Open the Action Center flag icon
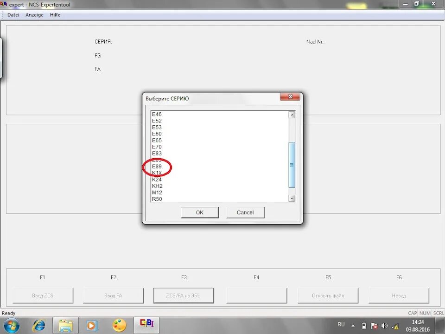 tap(374, 326)
